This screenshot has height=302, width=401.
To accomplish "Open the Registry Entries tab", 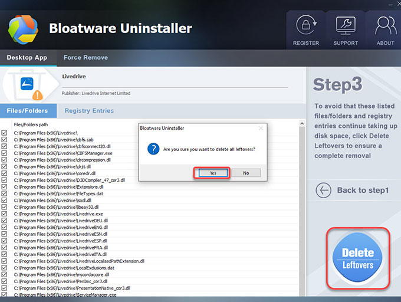I will (x=89, y=111).
